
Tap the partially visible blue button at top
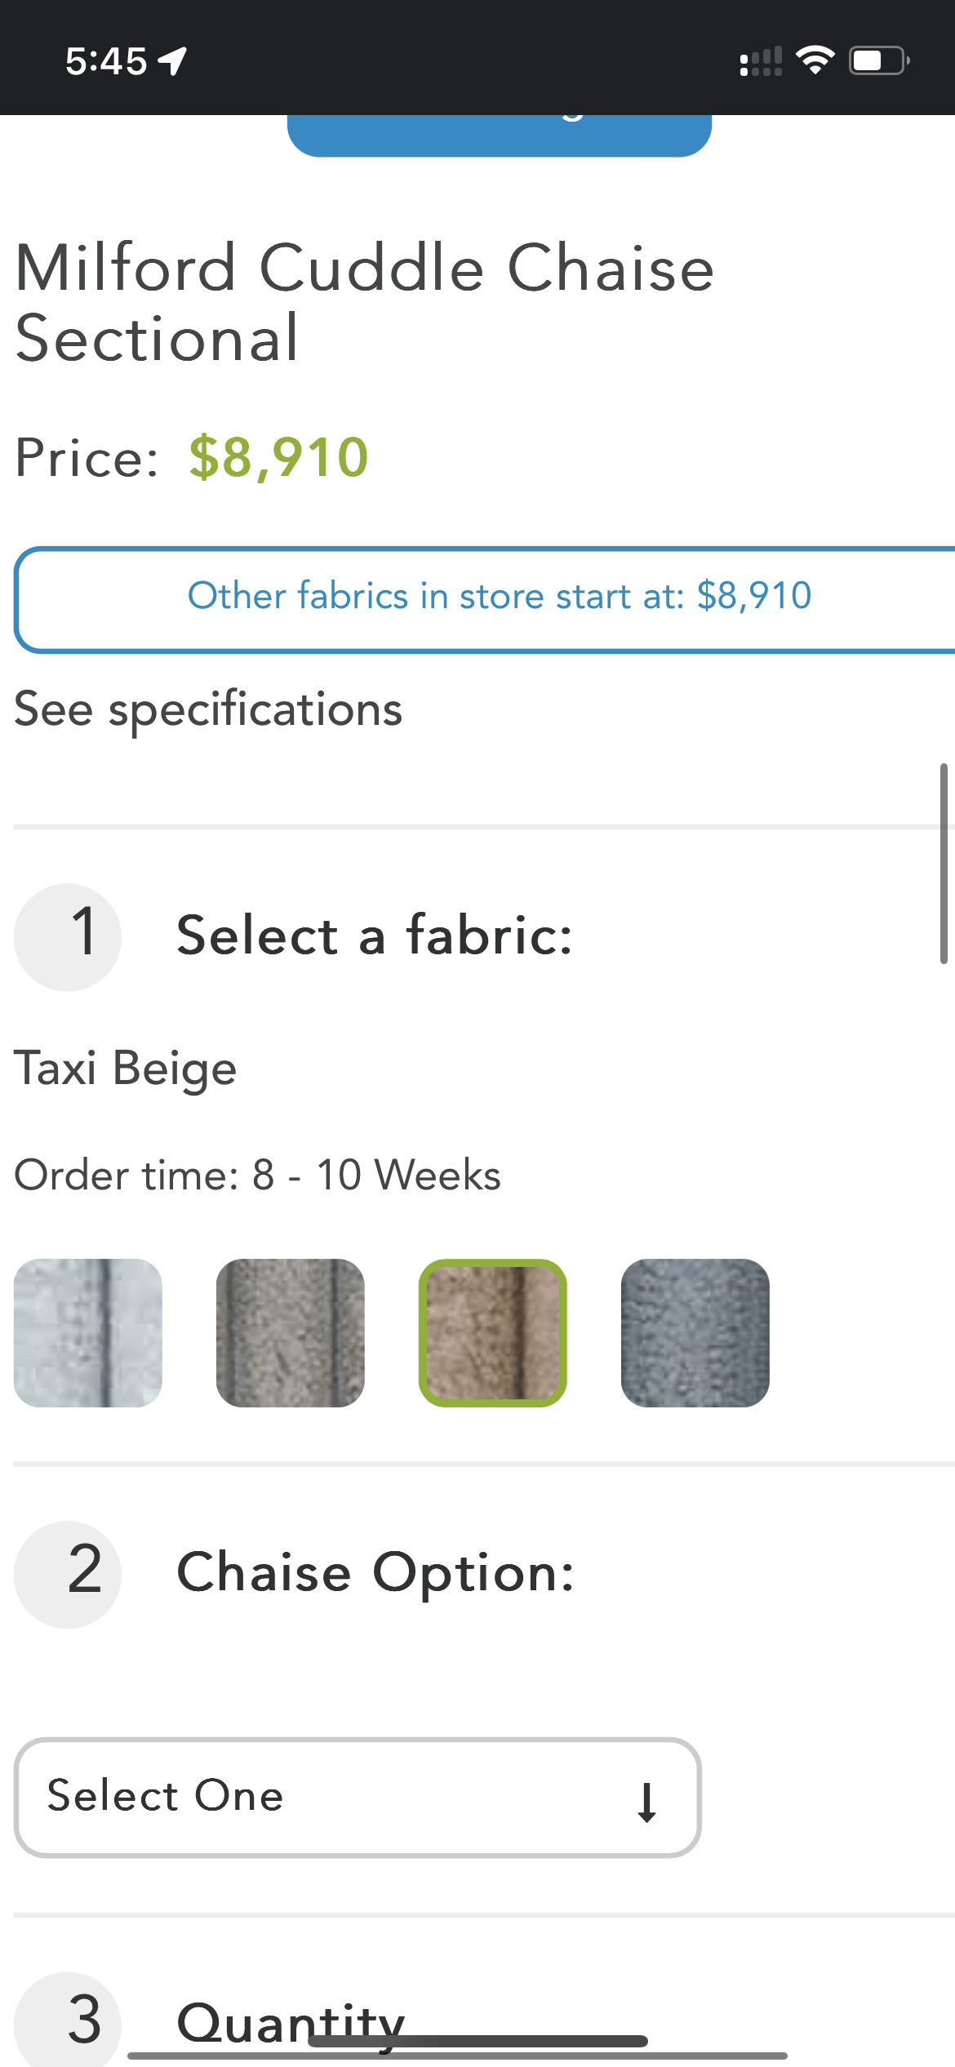(499, 134)
